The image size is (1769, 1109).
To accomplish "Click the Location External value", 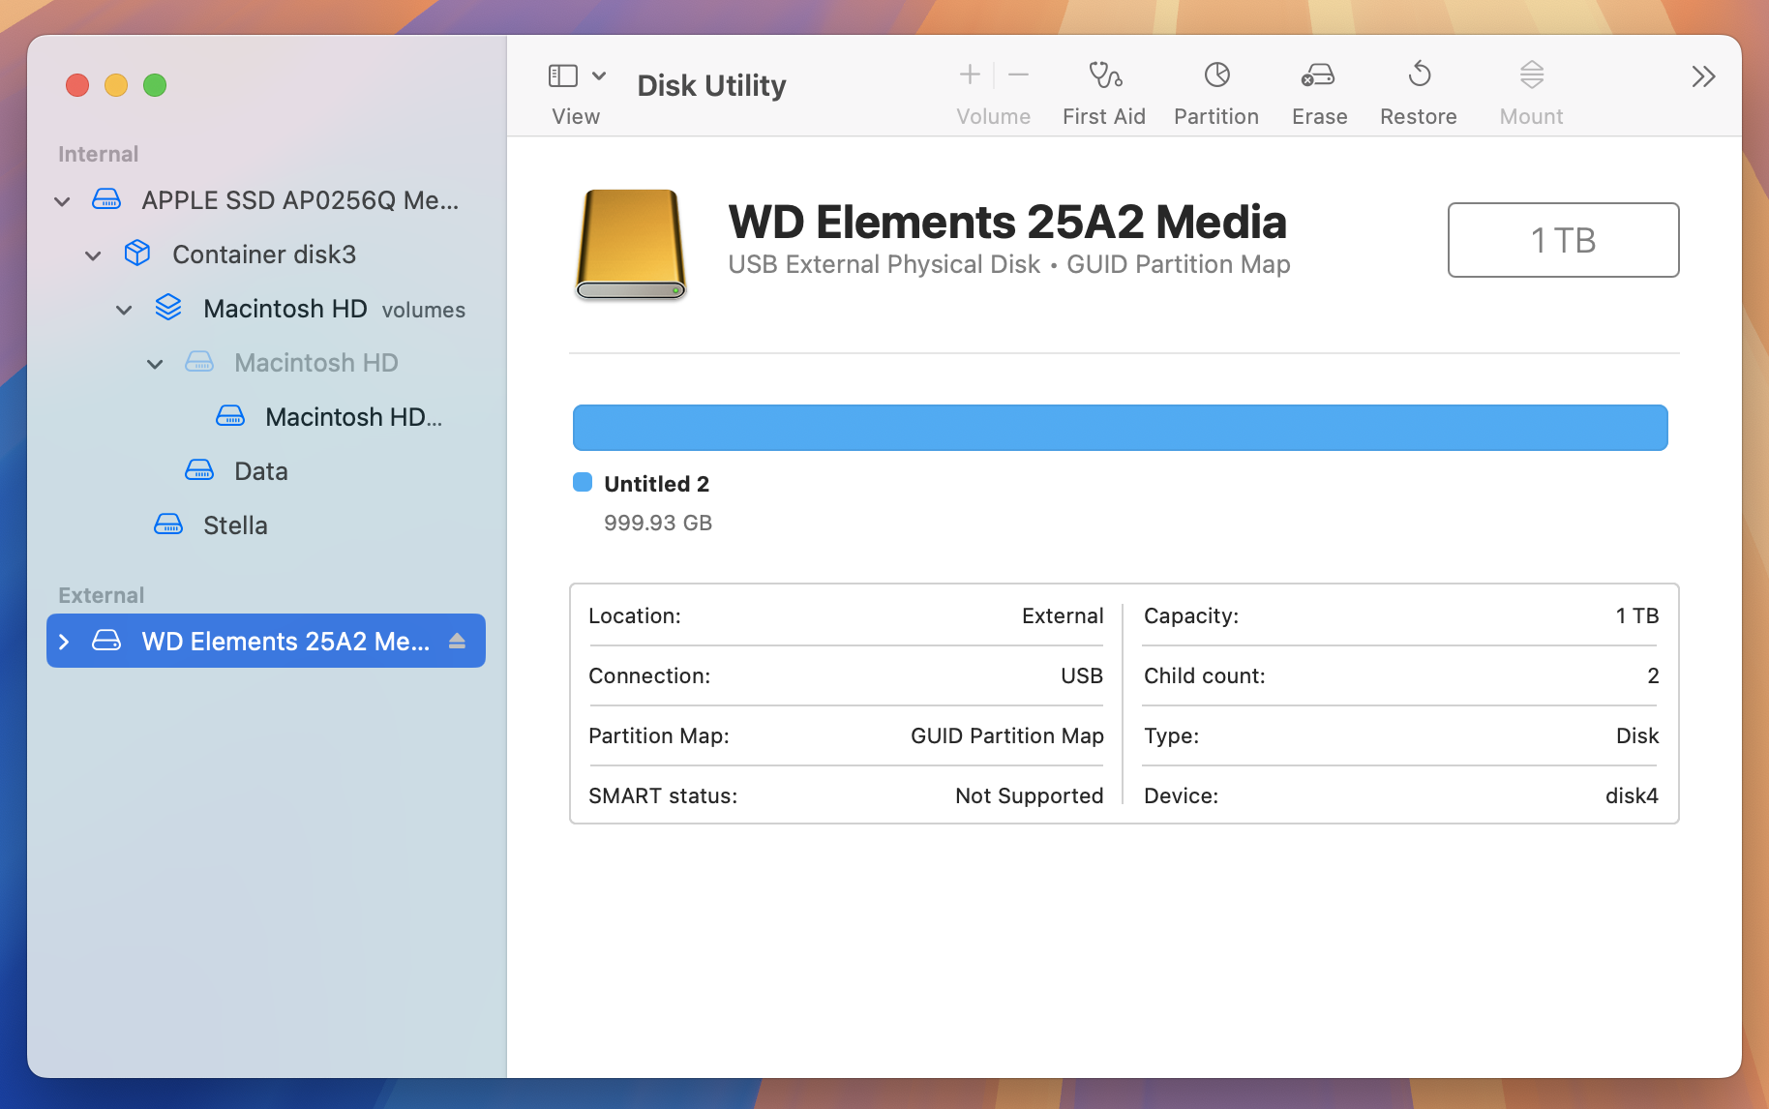I will (x=1063, y=615).
